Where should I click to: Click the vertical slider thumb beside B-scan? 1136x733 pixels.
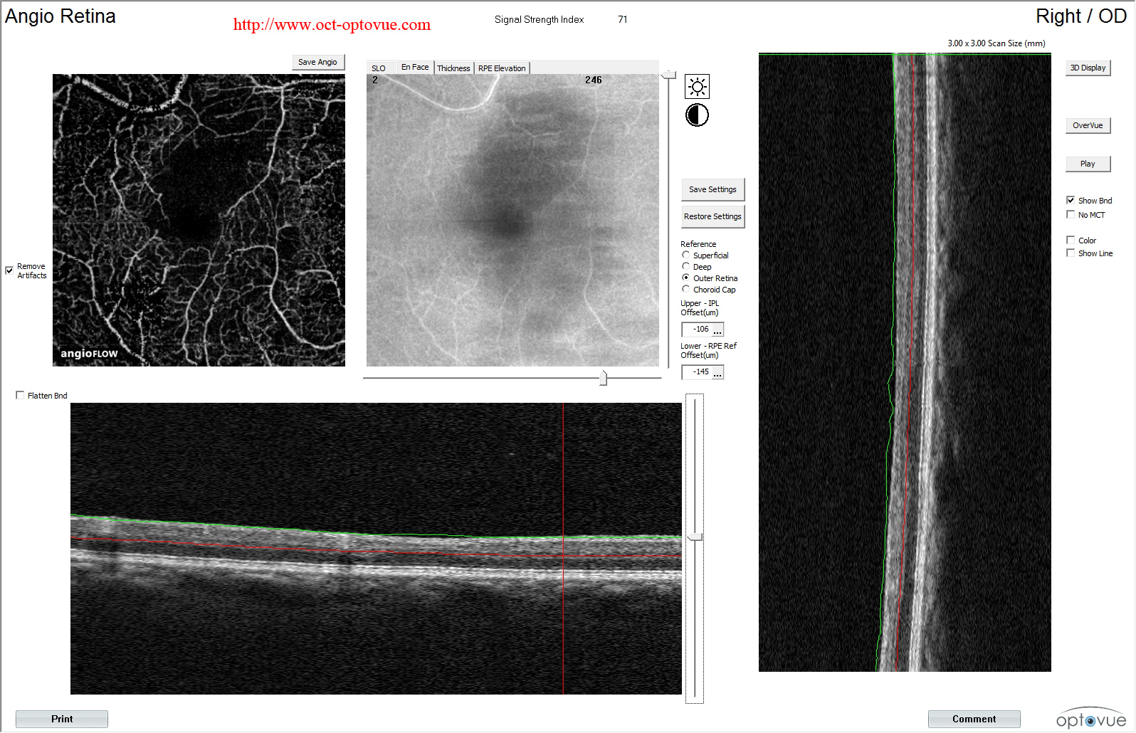click(x=695, y=537)
